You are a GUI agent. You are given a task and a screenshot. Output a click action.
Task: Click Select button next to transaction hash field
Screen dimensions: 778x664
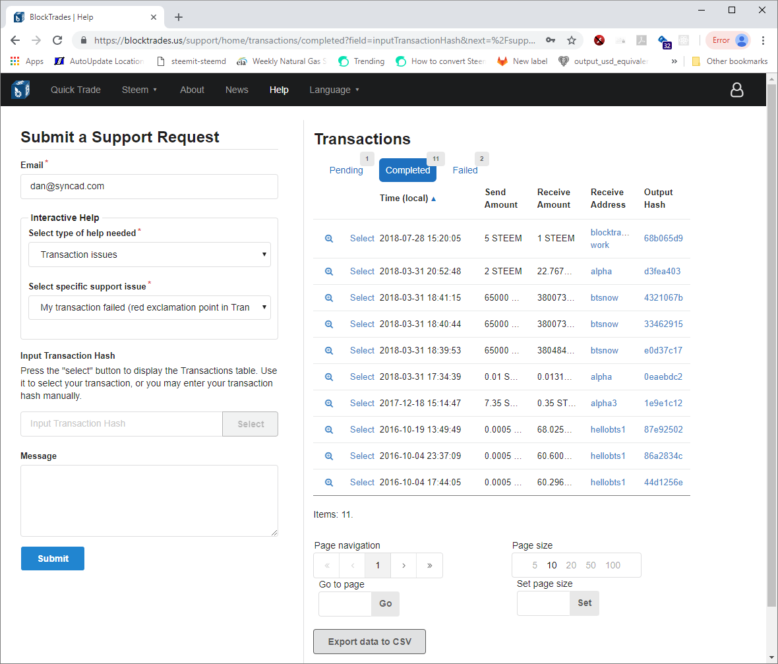click(x=250, y=424)
